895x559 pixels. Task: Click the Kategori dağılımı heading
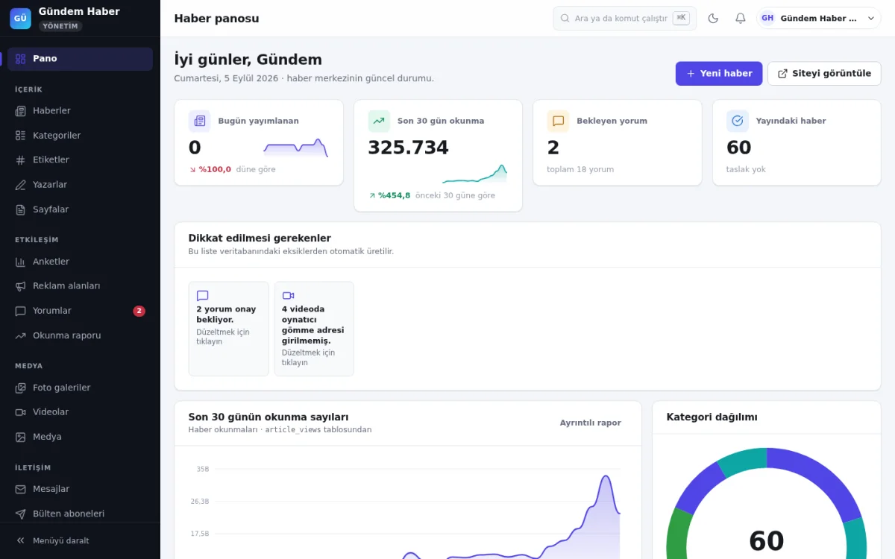click(712, 417)
